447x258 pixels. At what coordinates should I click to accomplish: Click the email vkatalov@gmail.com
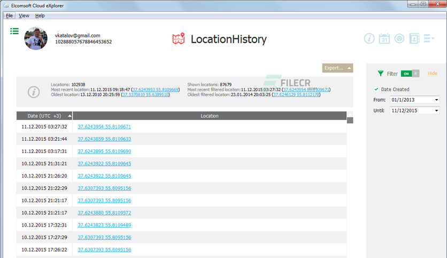click(78, 36)
